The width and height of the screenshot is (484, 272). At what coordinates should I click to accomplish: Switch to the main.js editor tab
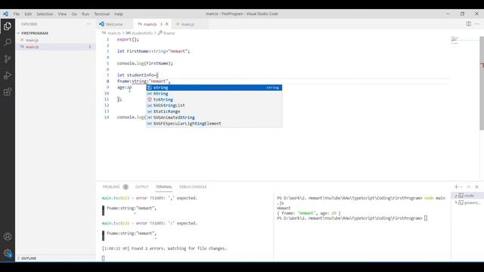(x=188, y=24)
